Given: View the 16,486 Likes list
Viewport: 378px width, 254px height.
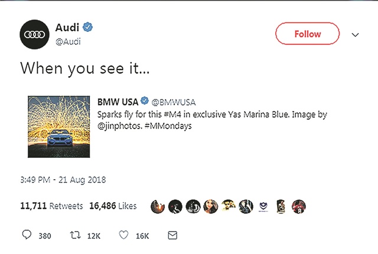Looking at the screenshot, I should 113,206.
